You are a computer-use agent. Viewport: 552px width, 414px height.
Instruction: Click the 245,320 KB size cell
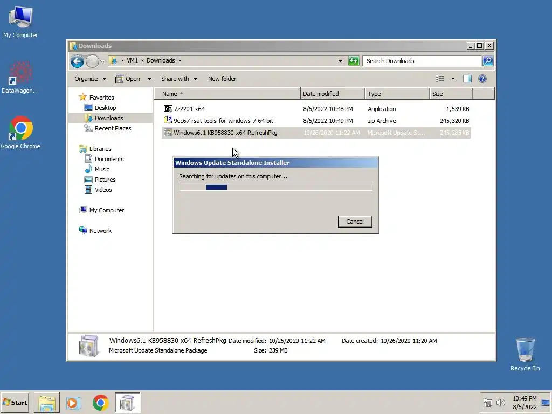454,121
